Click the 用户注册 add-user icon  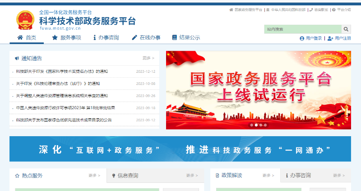tap(330, 39)
